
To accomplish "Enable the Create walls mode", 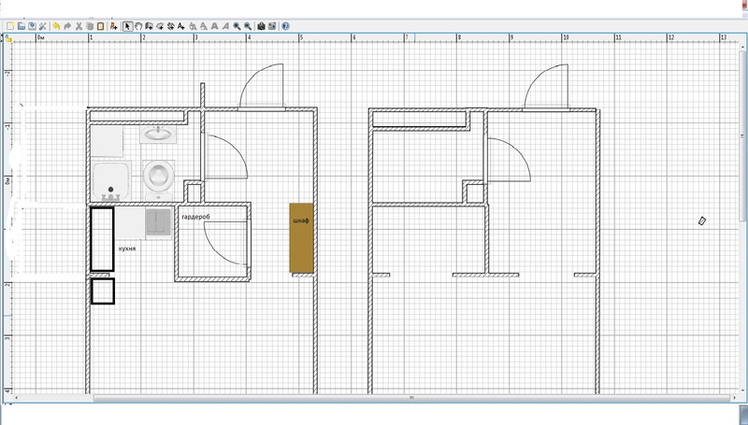I will tap(149, 26).
